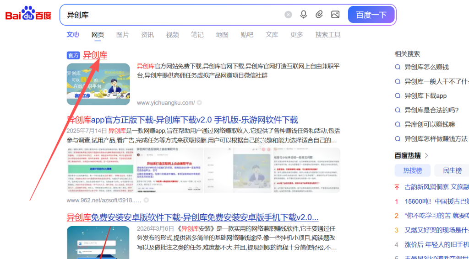Image resolution: width=469 pixels, height=259 pixels.
Task: Click magnifier icon beside 异创库怎样做赚钱方法
Action: click(398, 139)
